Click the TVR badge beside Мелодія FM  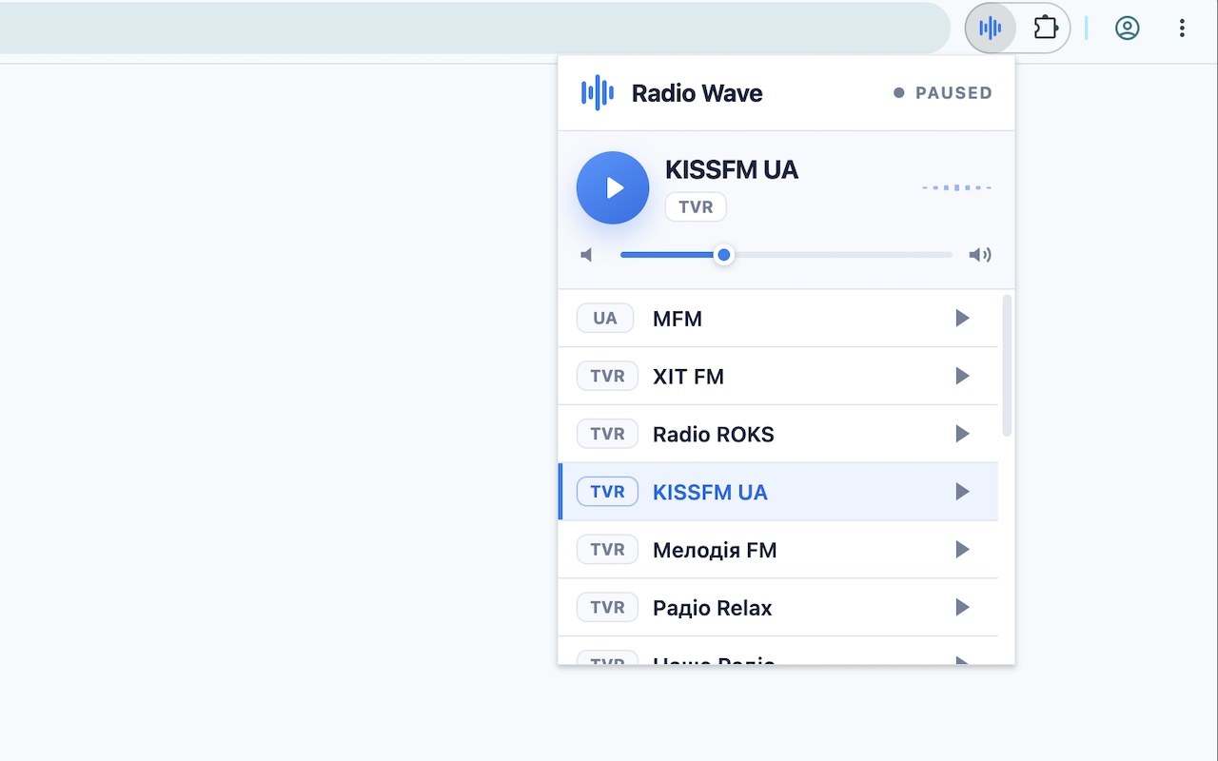point(607,550)
